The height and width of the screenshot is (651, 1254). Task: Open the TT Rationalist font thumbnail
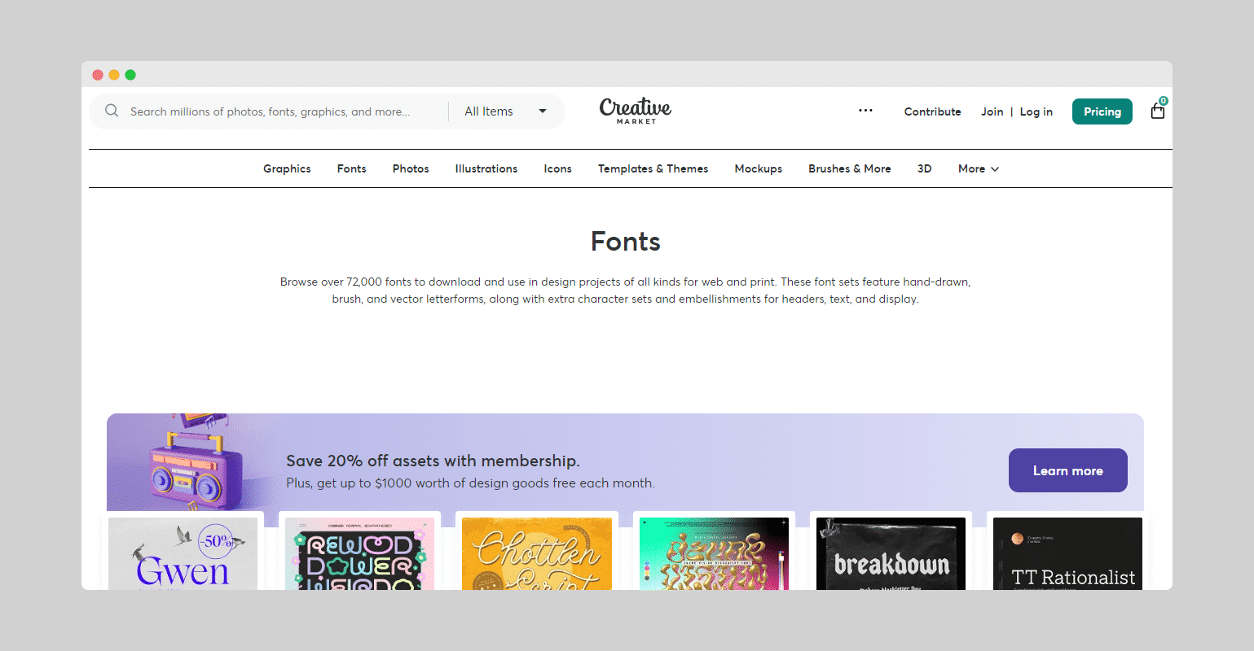click(x=1067, y=553)
